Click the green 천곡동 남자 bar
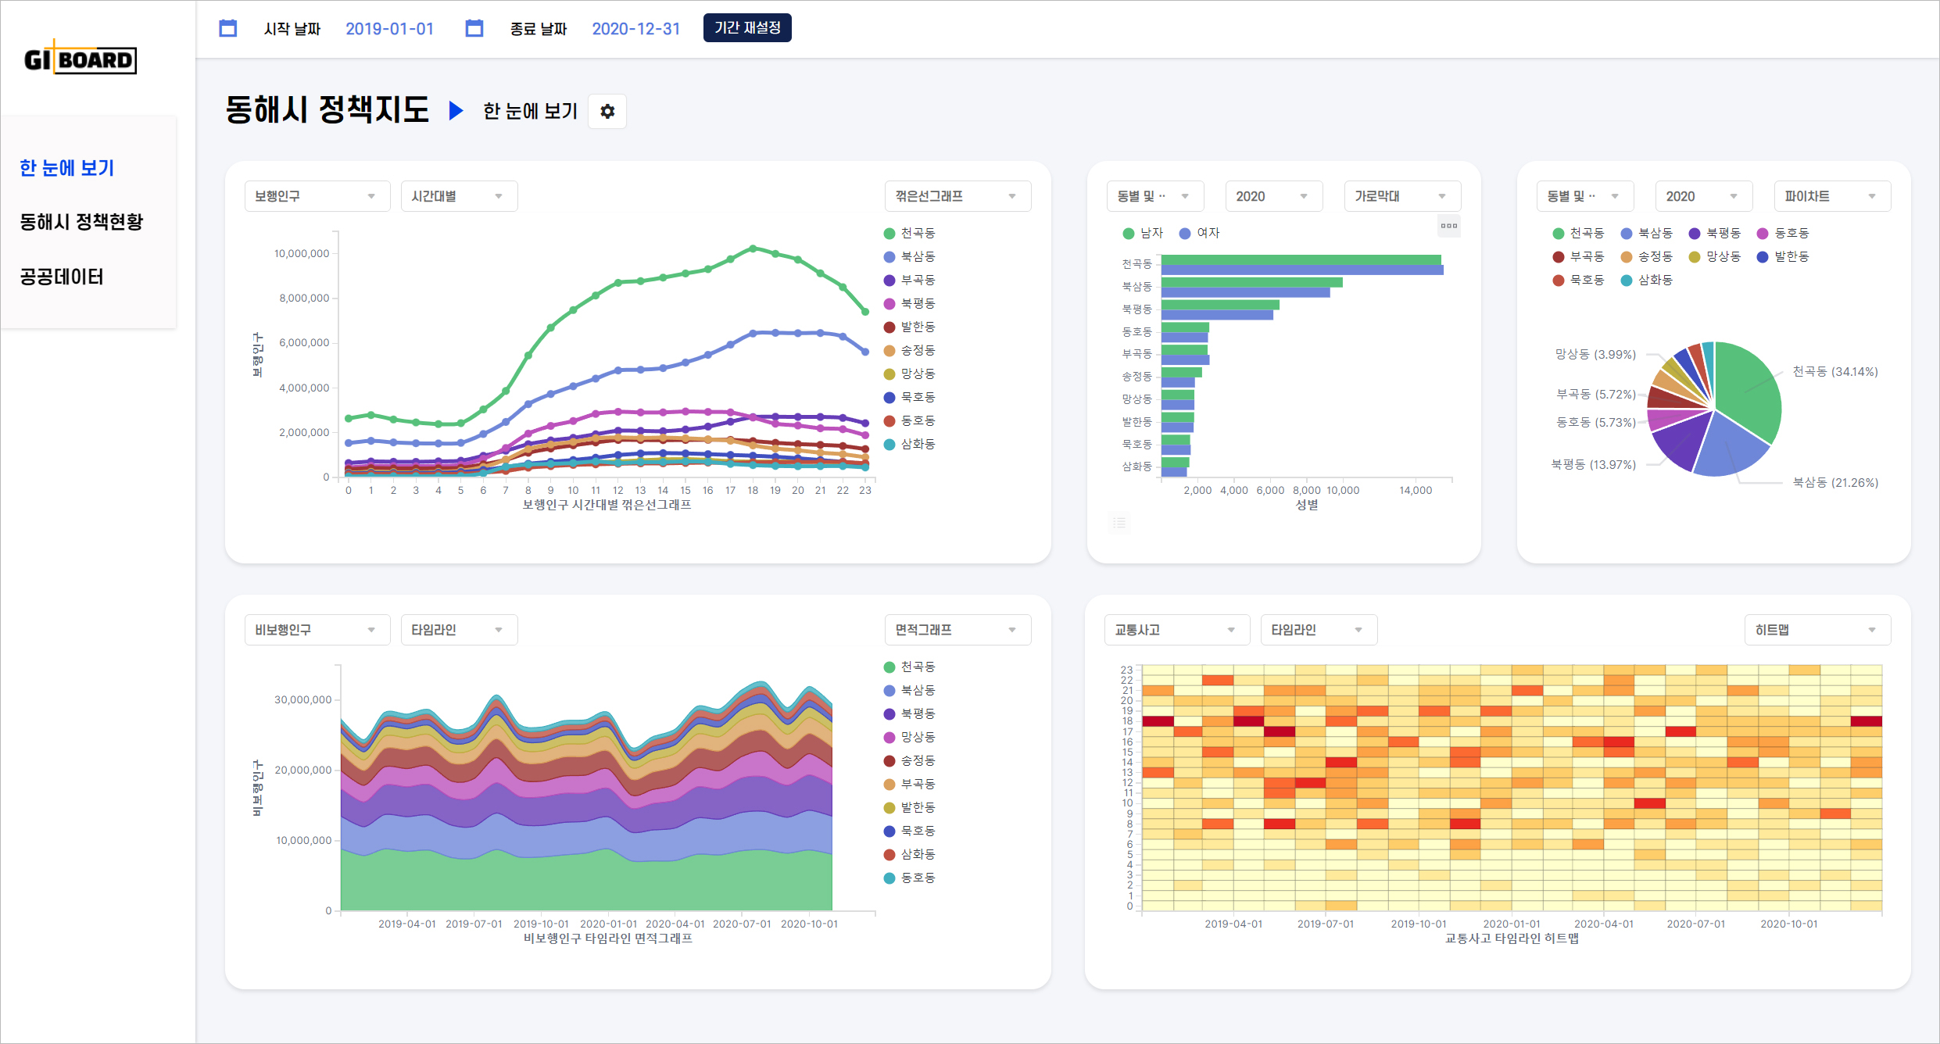Viewport: 1940px width, 1044px height. pyautogui.click(x=1301, y=259)
